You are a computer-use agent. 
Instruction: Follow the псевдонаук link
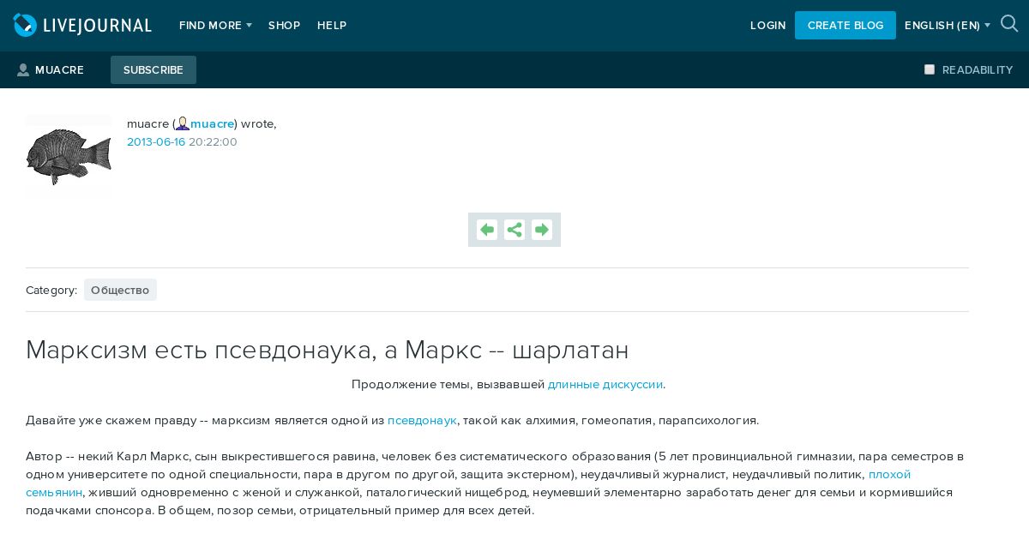coord(422,420)
